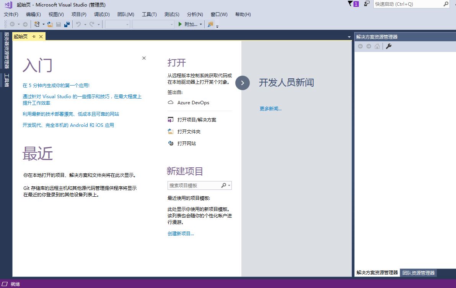Open the 调试(D) menu
This screenshot has width=456, height=288.
102,15
